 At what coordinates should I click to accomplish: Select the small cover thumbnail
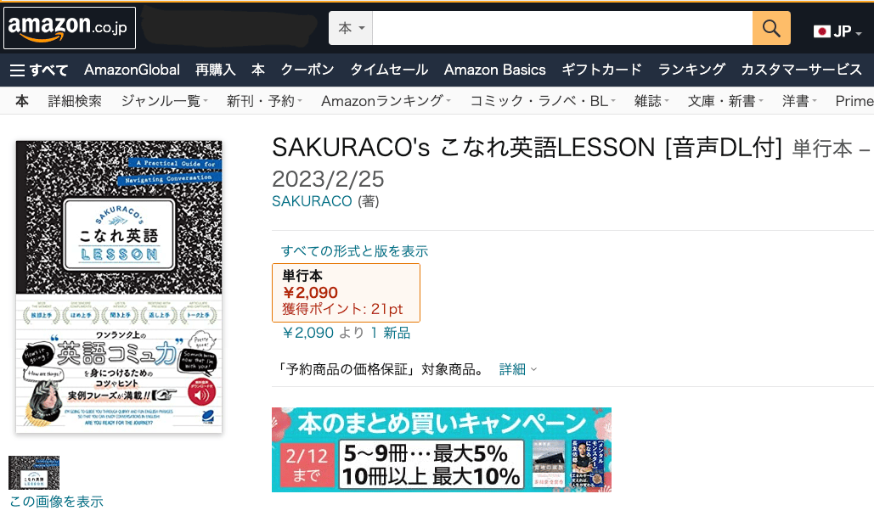pos(34,473)
